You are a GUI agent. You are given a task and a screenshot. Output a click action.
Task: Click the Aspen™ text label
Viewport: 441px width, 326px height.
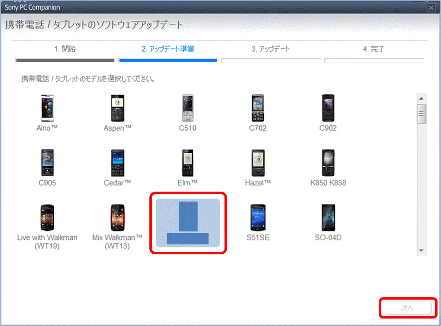tap(117, 128)
